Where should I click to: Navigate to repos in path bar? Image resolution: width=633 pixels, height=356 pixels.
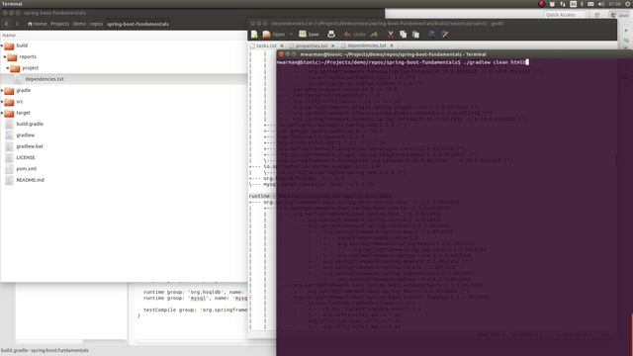[96, 24]
